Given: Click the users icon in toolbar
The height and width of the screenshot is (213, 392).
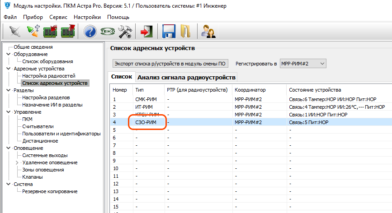Looking at the screenshot, I should click(208, 31).
